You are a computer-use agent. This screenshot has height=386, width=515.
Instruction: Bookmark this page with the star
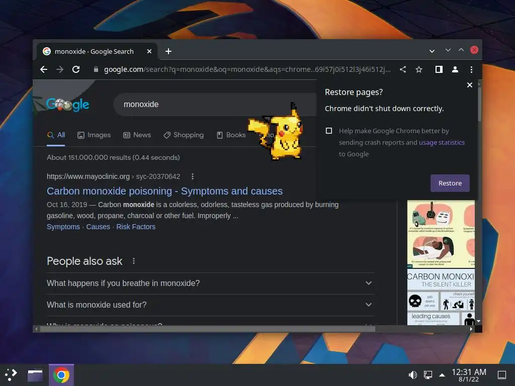point(419,69)
